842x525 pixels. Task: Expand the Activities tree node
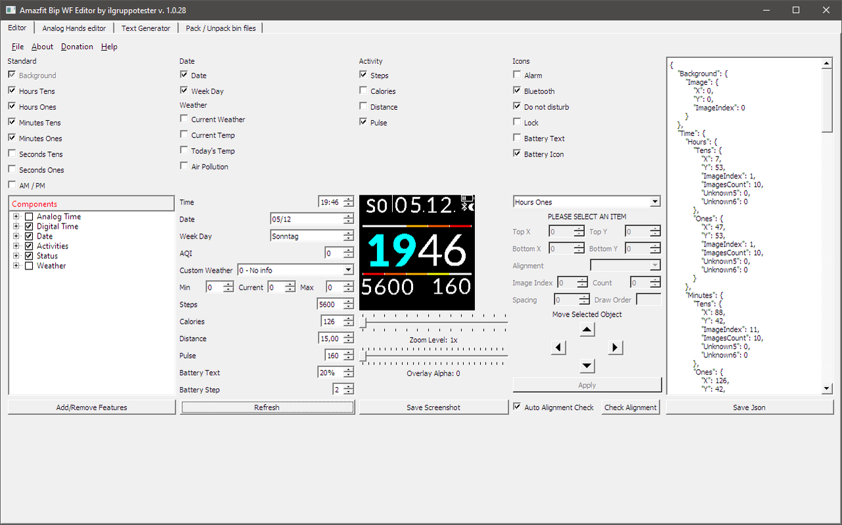[x=16, y=246]
